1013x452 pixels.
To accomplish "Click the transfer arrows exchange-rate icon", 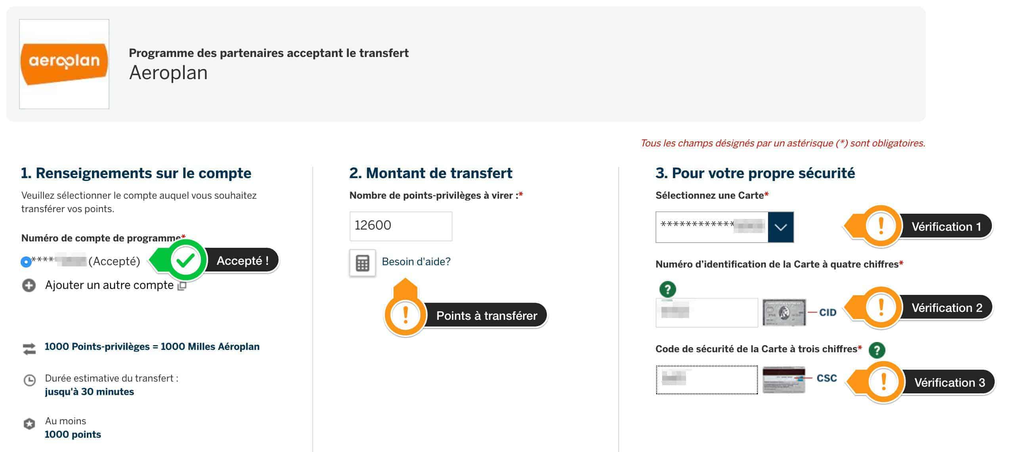I will 29,348.
